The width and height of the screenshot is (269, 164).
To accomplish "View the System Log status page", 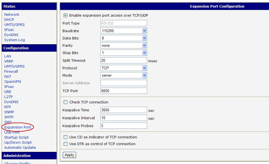I will click(14, 40).
